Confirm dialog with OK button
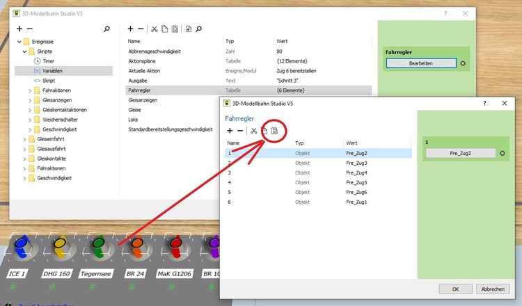Image resolution: width=522 pixels, height=306 pixels. [455, 289]
